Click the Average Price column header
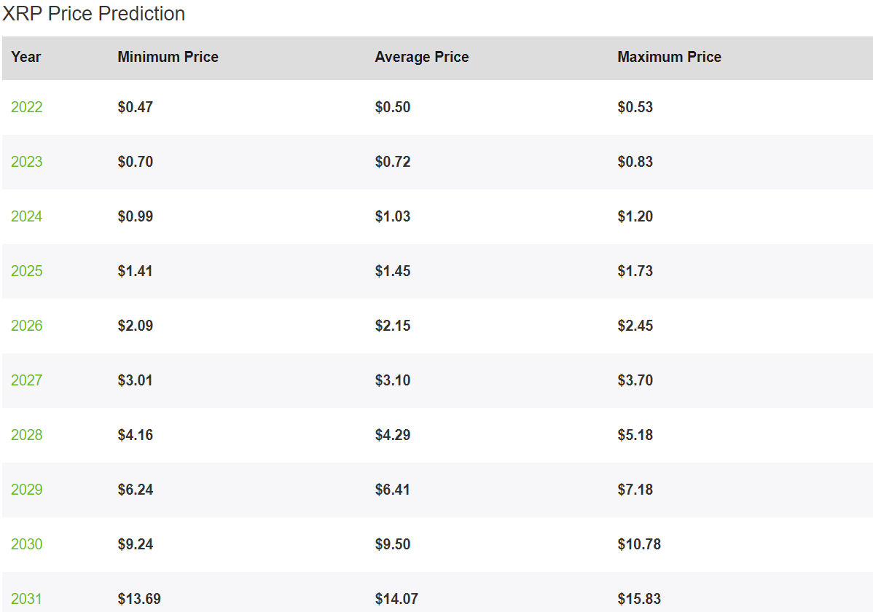 coord(421,57)
